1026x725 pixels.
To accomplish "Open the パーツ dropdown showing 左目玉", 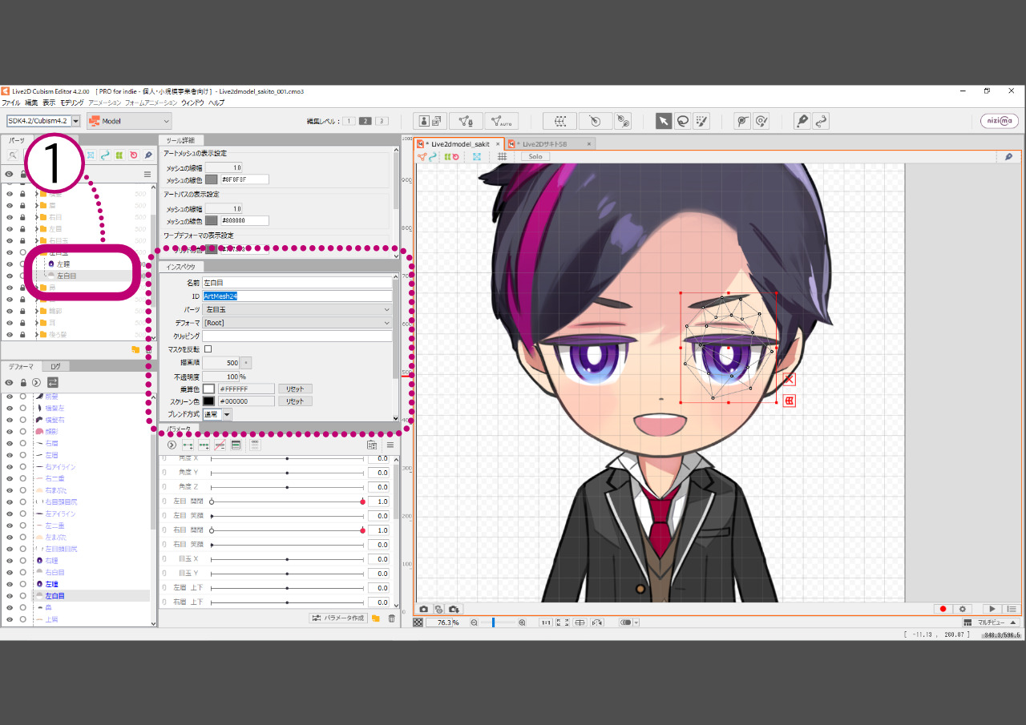I will (x=297, y=309).
